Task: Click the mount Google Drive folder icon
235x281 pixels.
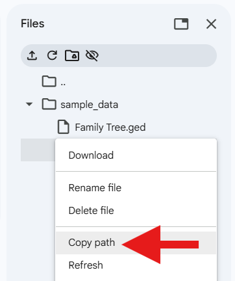Action: point(72,55)
